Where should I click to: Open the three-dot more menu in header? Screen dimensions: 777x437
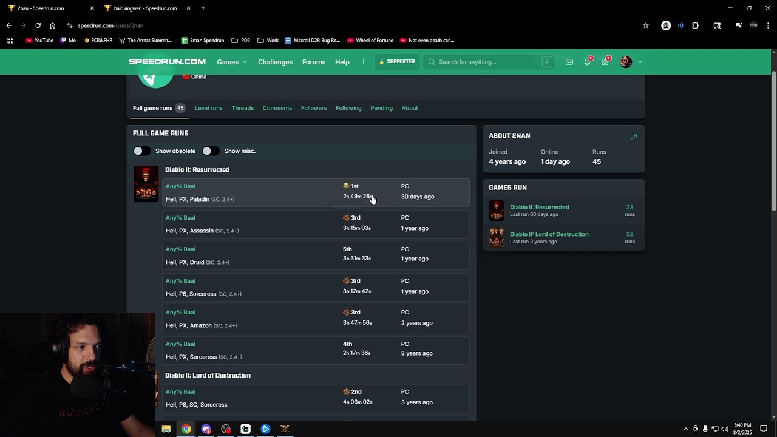pos(364,62)
